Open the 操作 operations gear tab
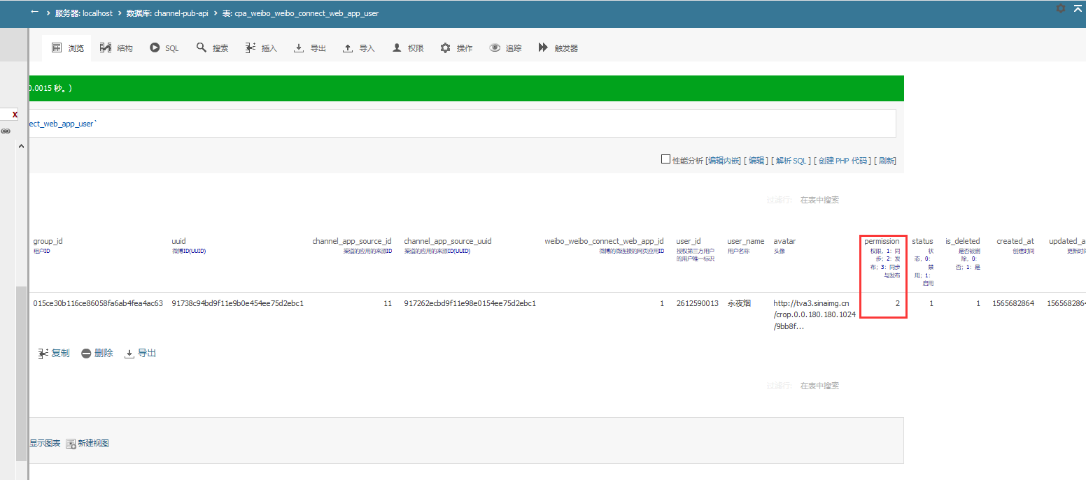 click(456, 48)
